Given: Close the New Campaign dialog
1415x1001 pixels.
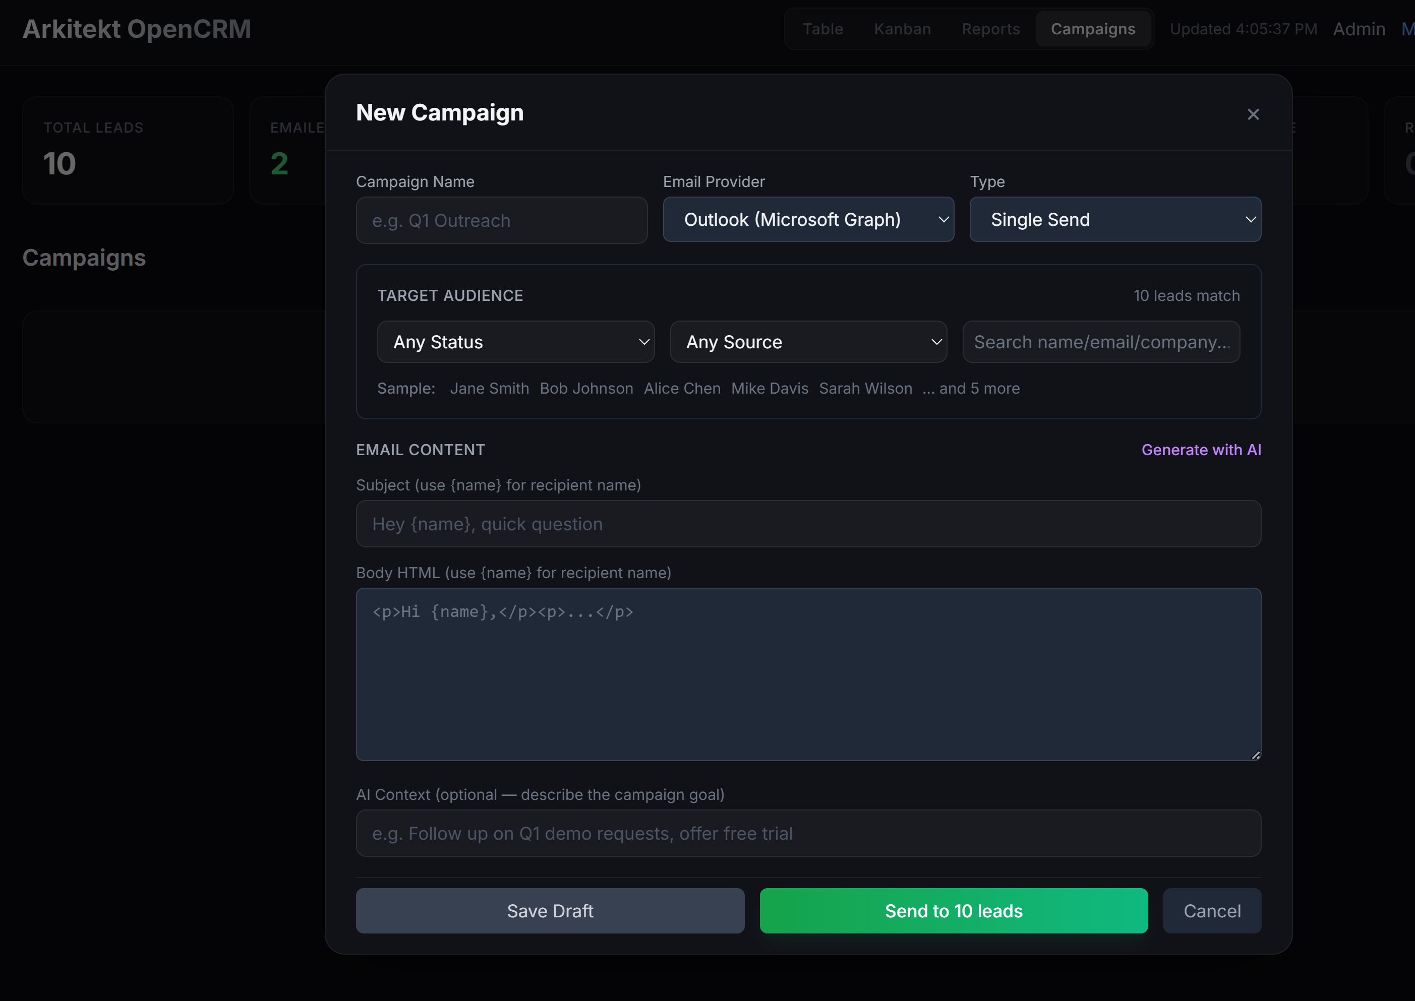Looking at the screenshot, I should click(1253, 114).
